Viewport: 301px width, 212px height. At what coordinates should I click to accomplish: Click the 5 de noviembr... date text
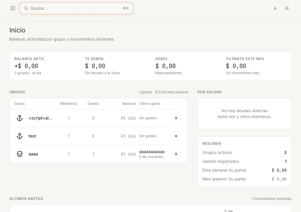point(153,157)
